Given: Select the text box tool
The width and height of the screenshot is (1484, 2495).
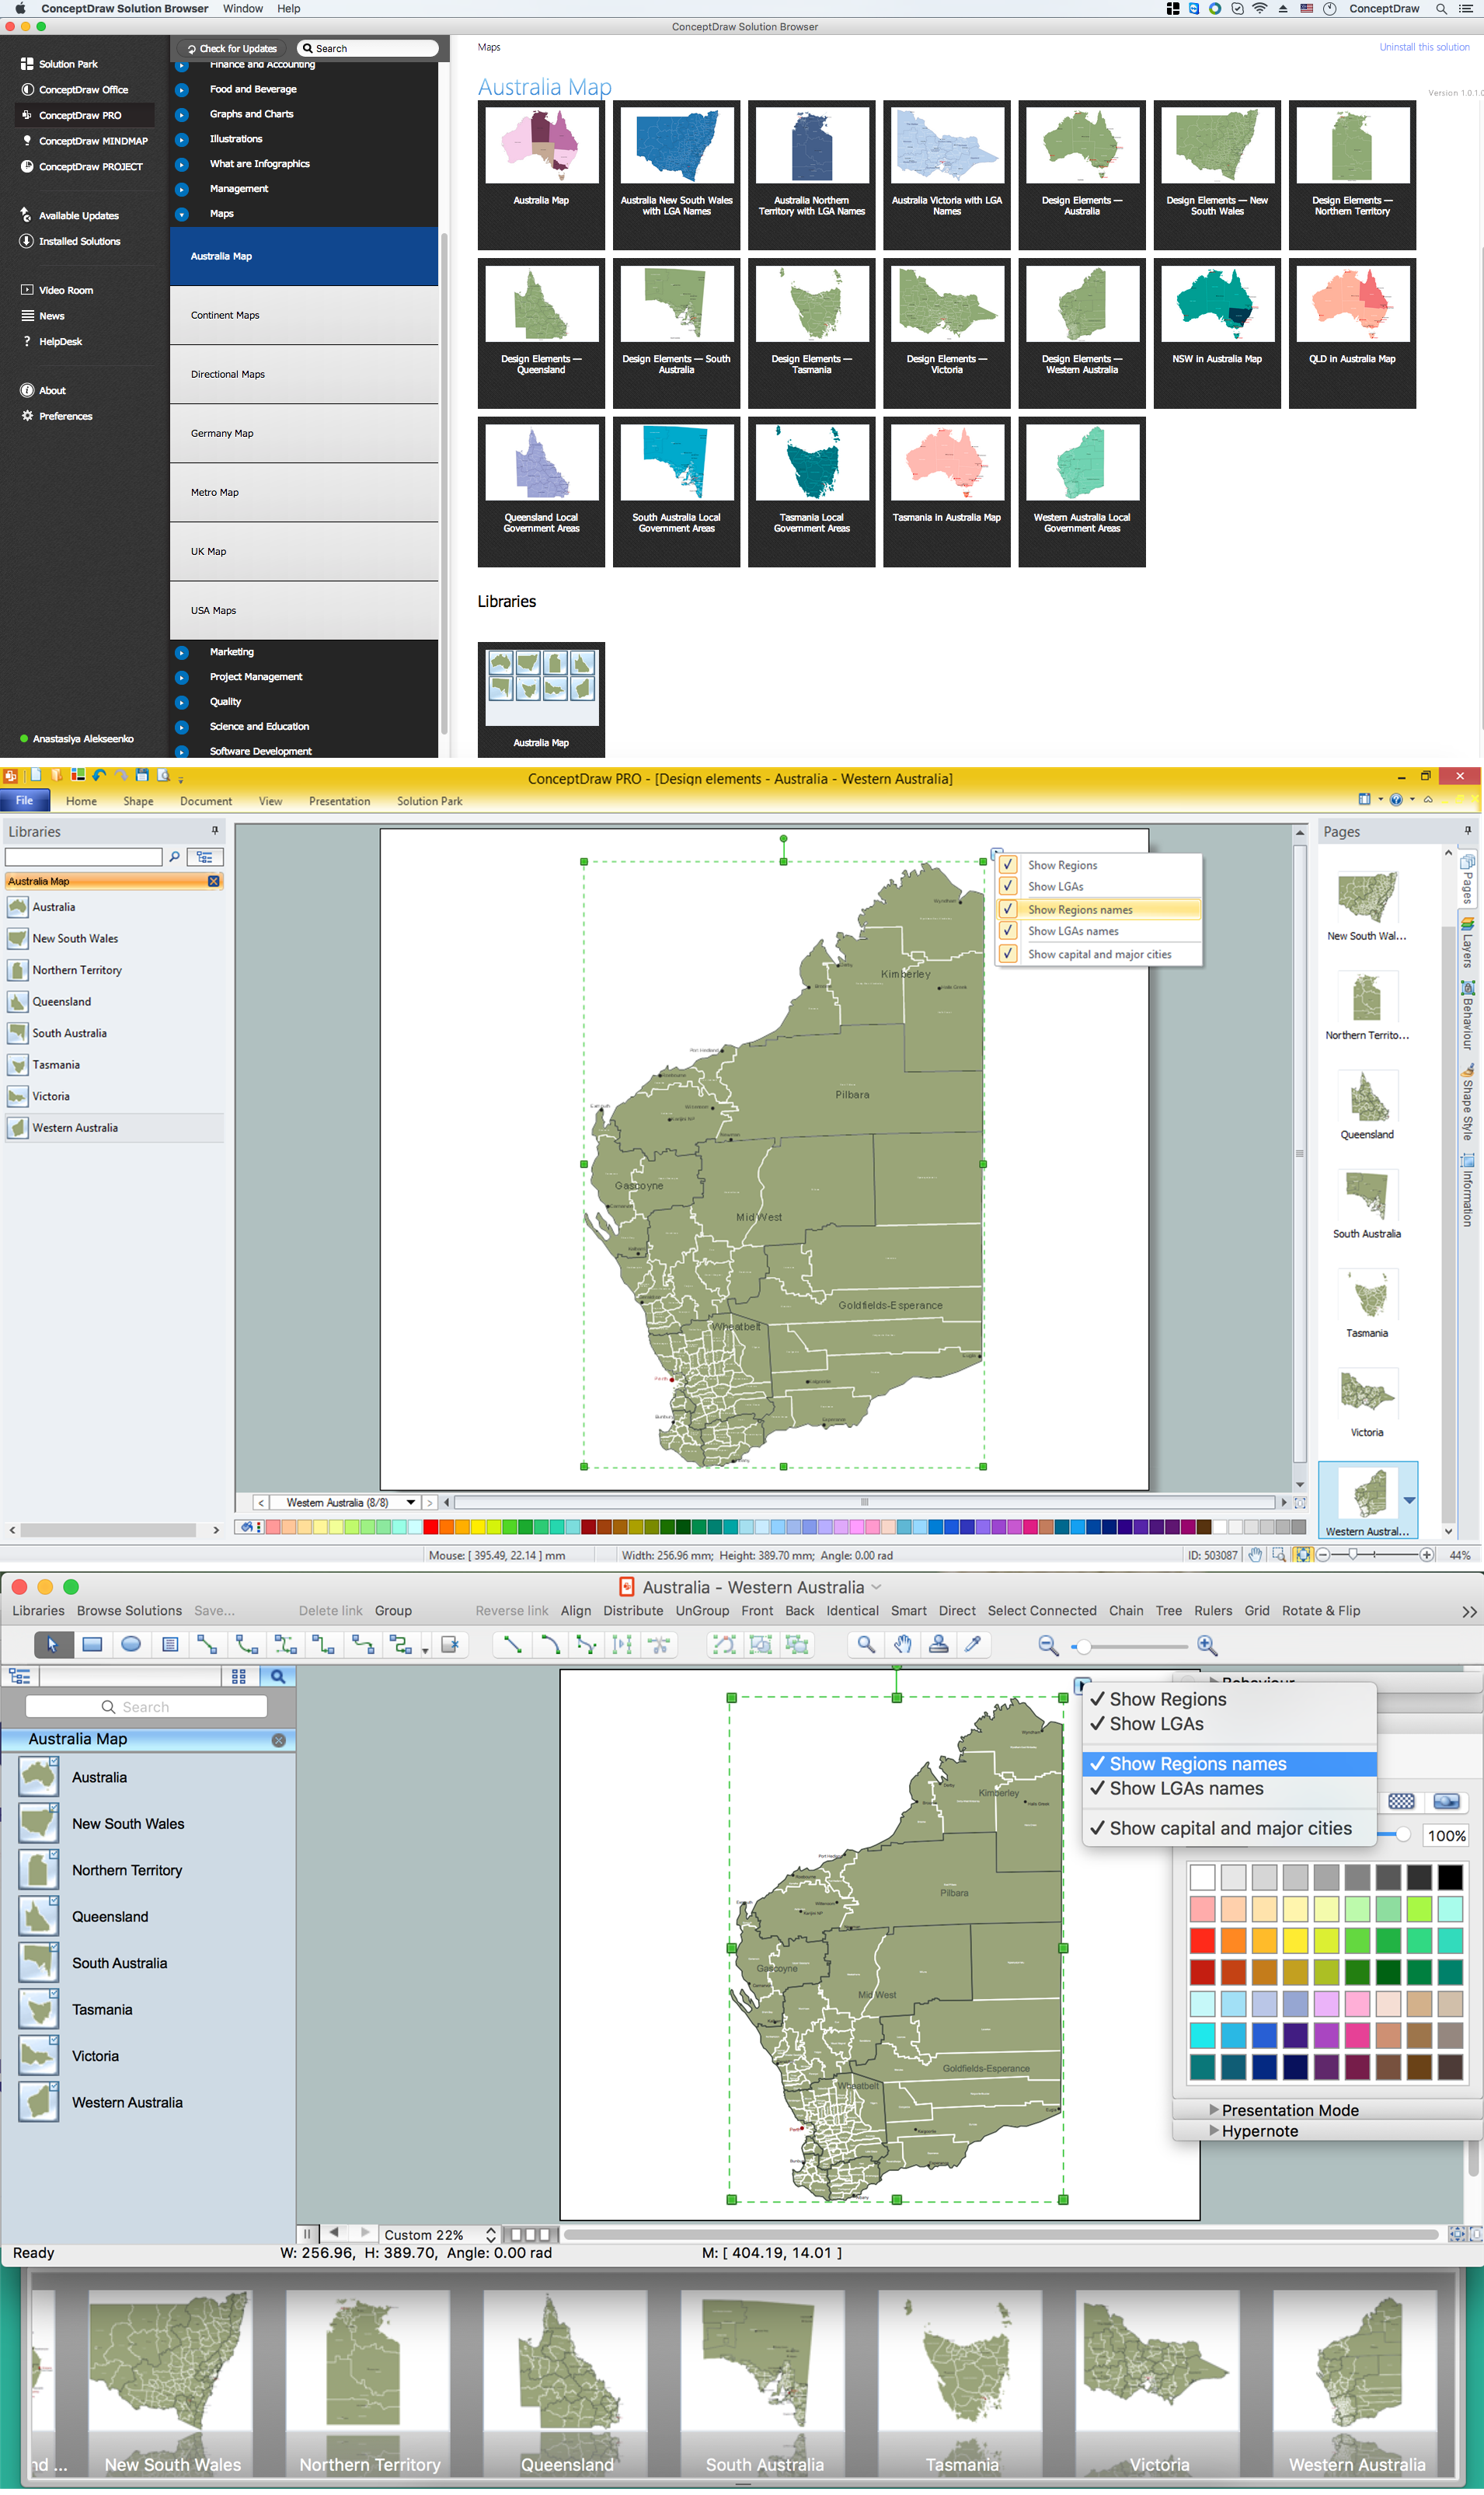Looking at the screenshot, I should coord(170,1645).
